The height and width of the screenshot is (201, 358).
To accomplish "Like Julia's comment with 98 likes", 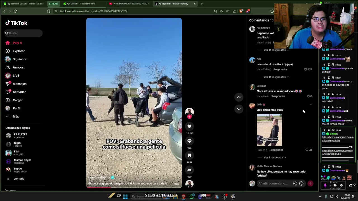I will point(307,150).
